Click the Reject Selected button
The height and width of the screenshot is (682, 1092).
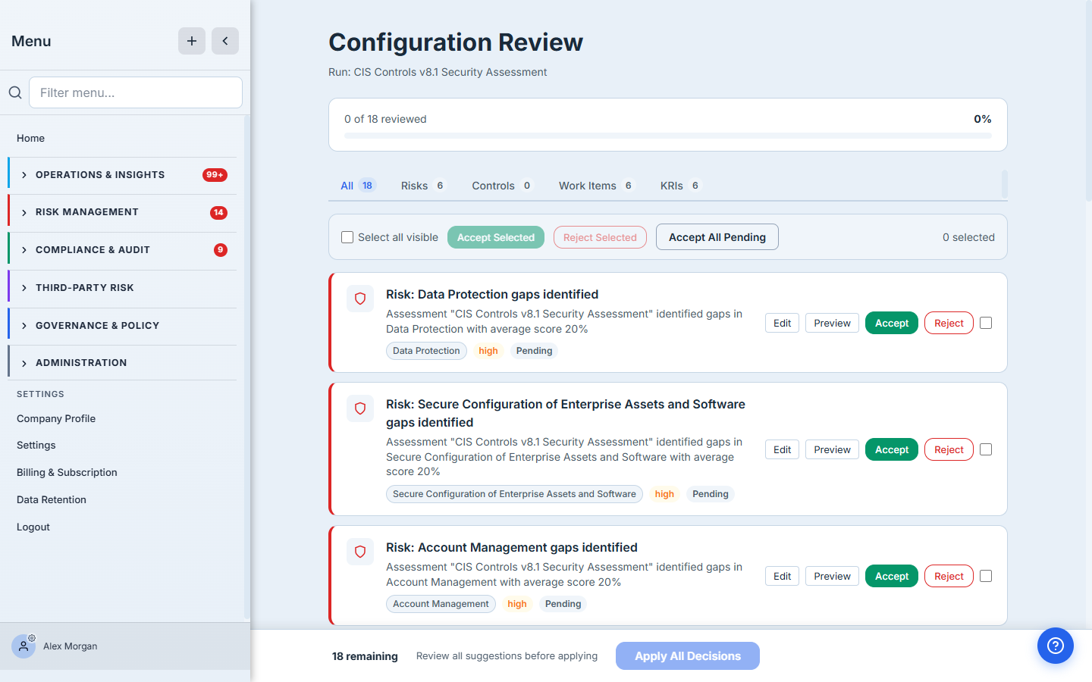click(x=600, y=237)
